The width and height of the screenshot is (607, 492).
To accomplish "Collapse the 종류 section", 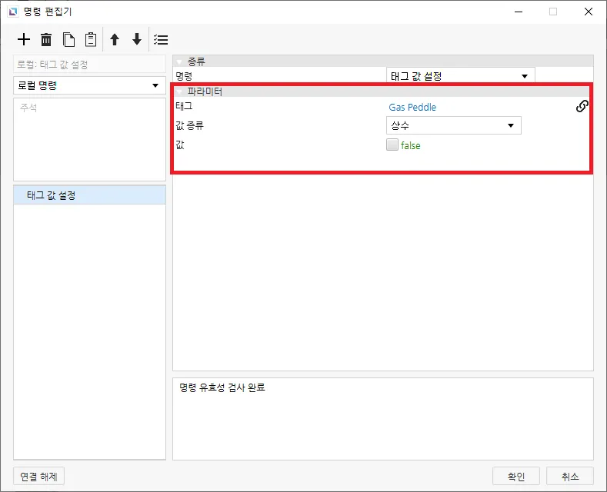I will (180, 61).
